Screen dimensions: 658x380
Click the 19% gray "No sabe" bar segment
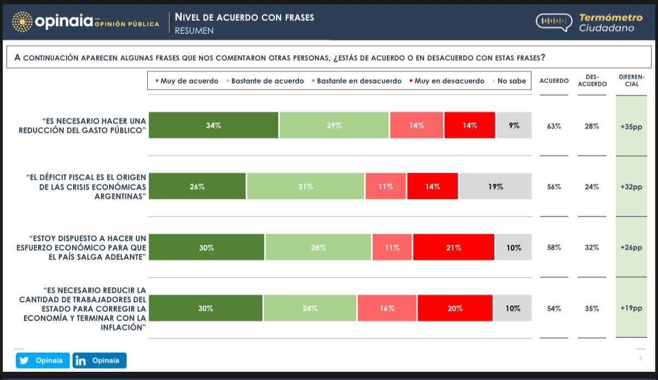(x=495, y=187)
